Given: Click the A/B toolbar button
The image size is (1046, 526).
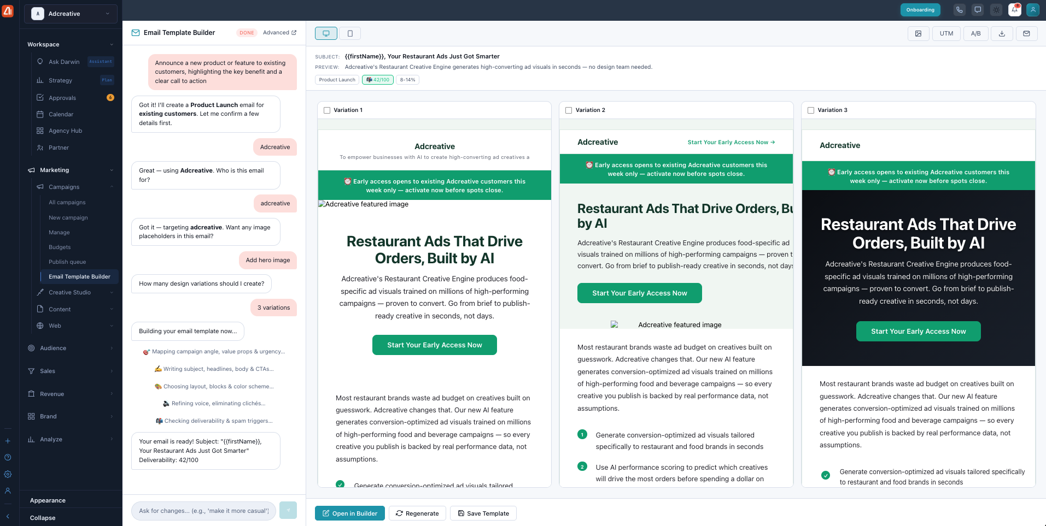Looking at the screenshot, I should click(975, 33).
